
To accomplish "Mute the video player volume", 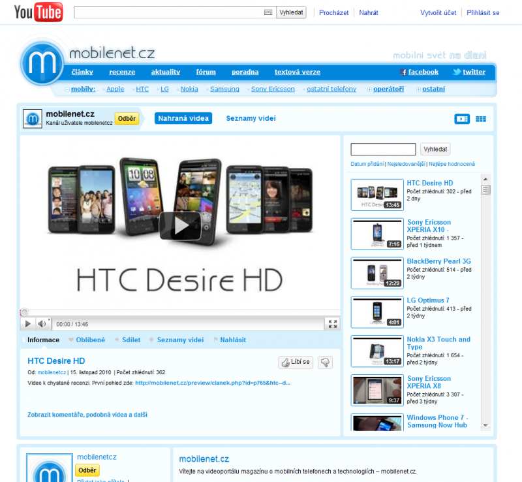I will pos(42,323).
